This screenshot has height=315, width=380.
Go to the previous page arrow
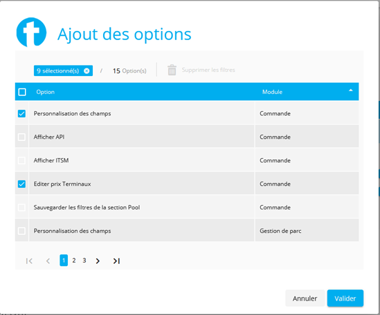point(48,261)
